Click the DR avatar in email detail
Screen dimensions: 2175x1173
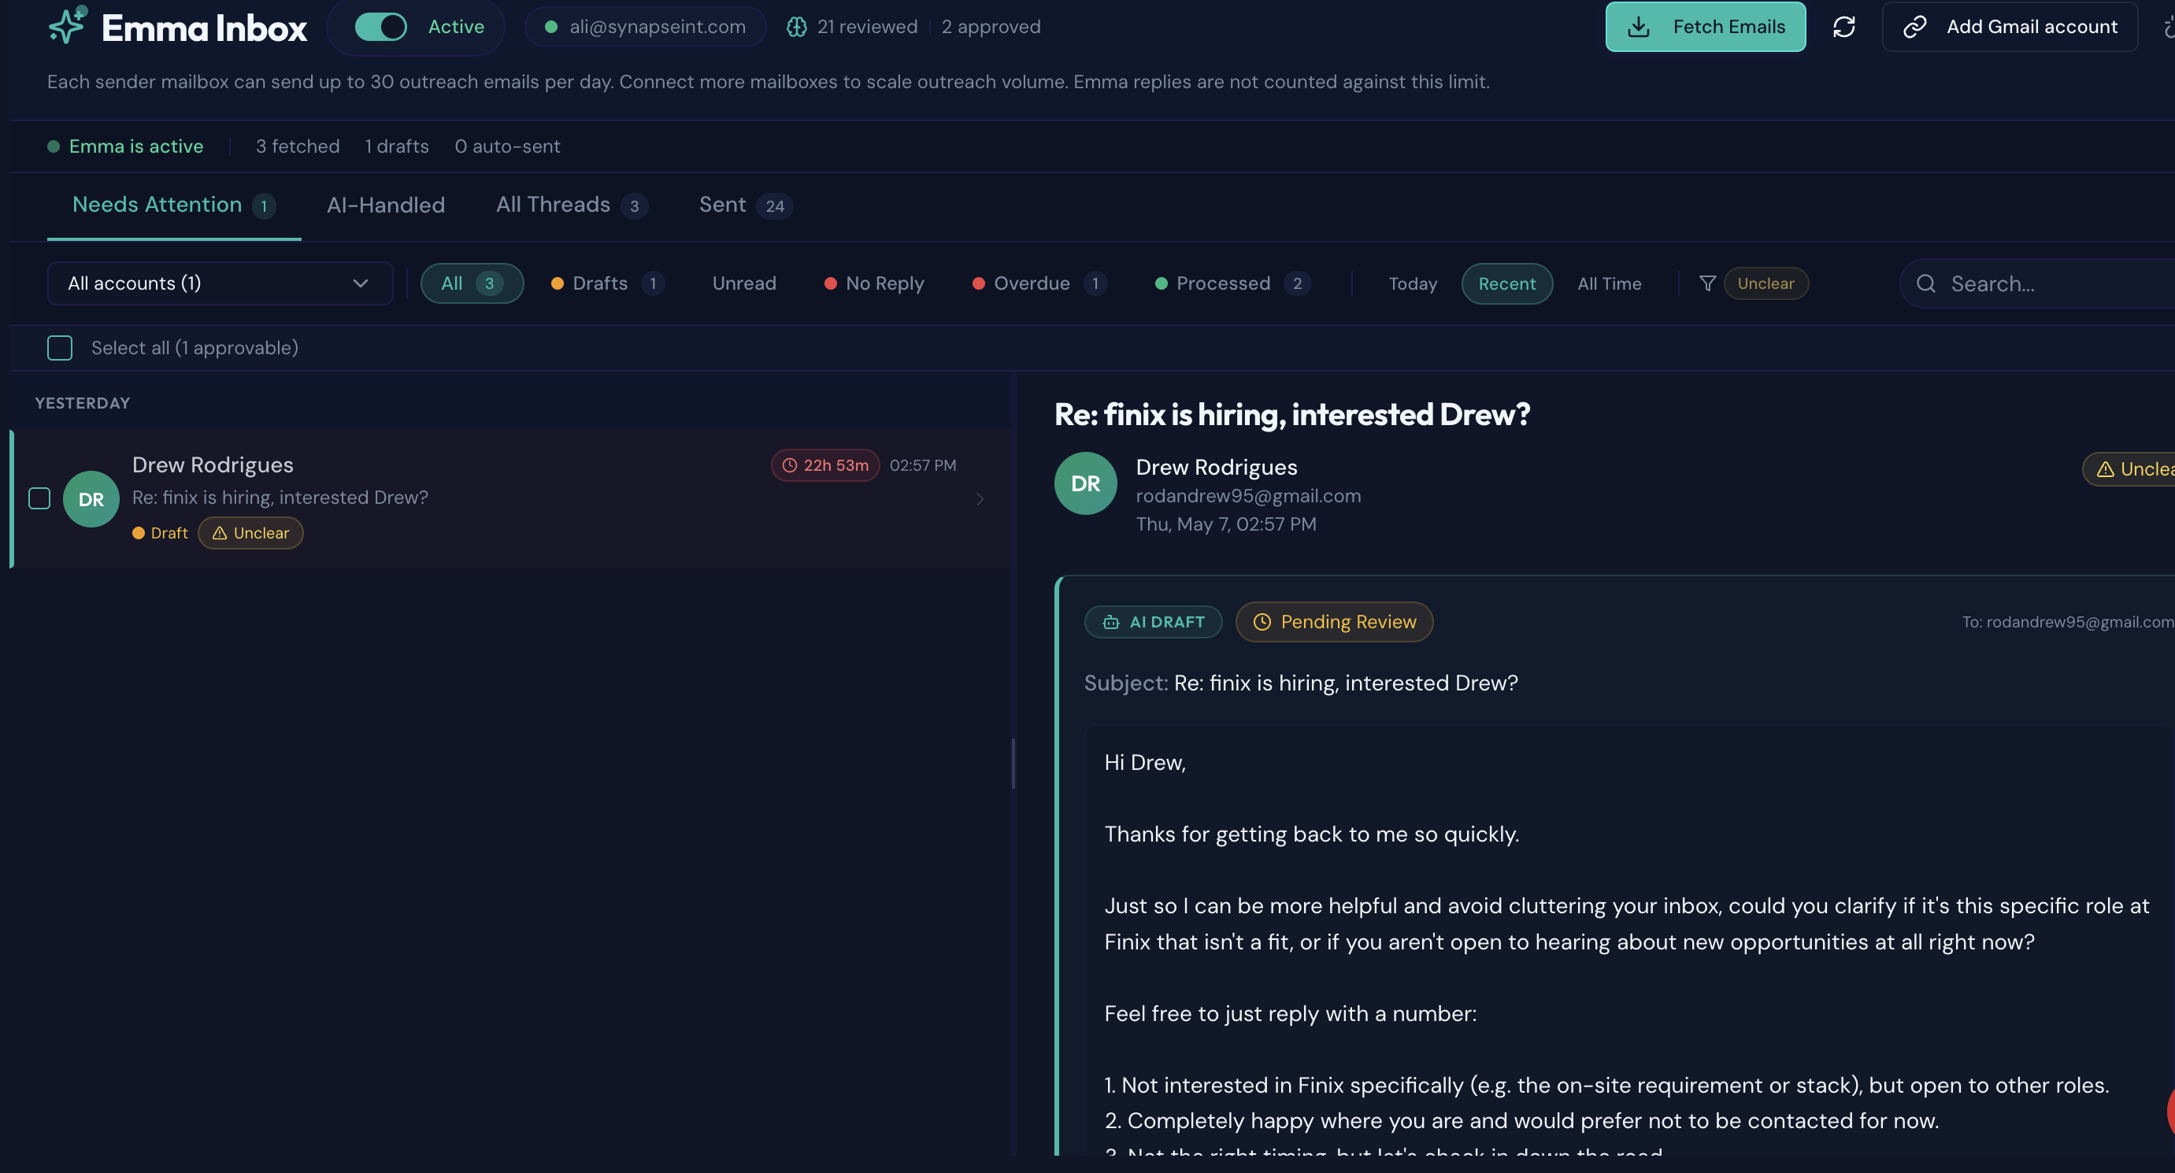click(1085, 483)
